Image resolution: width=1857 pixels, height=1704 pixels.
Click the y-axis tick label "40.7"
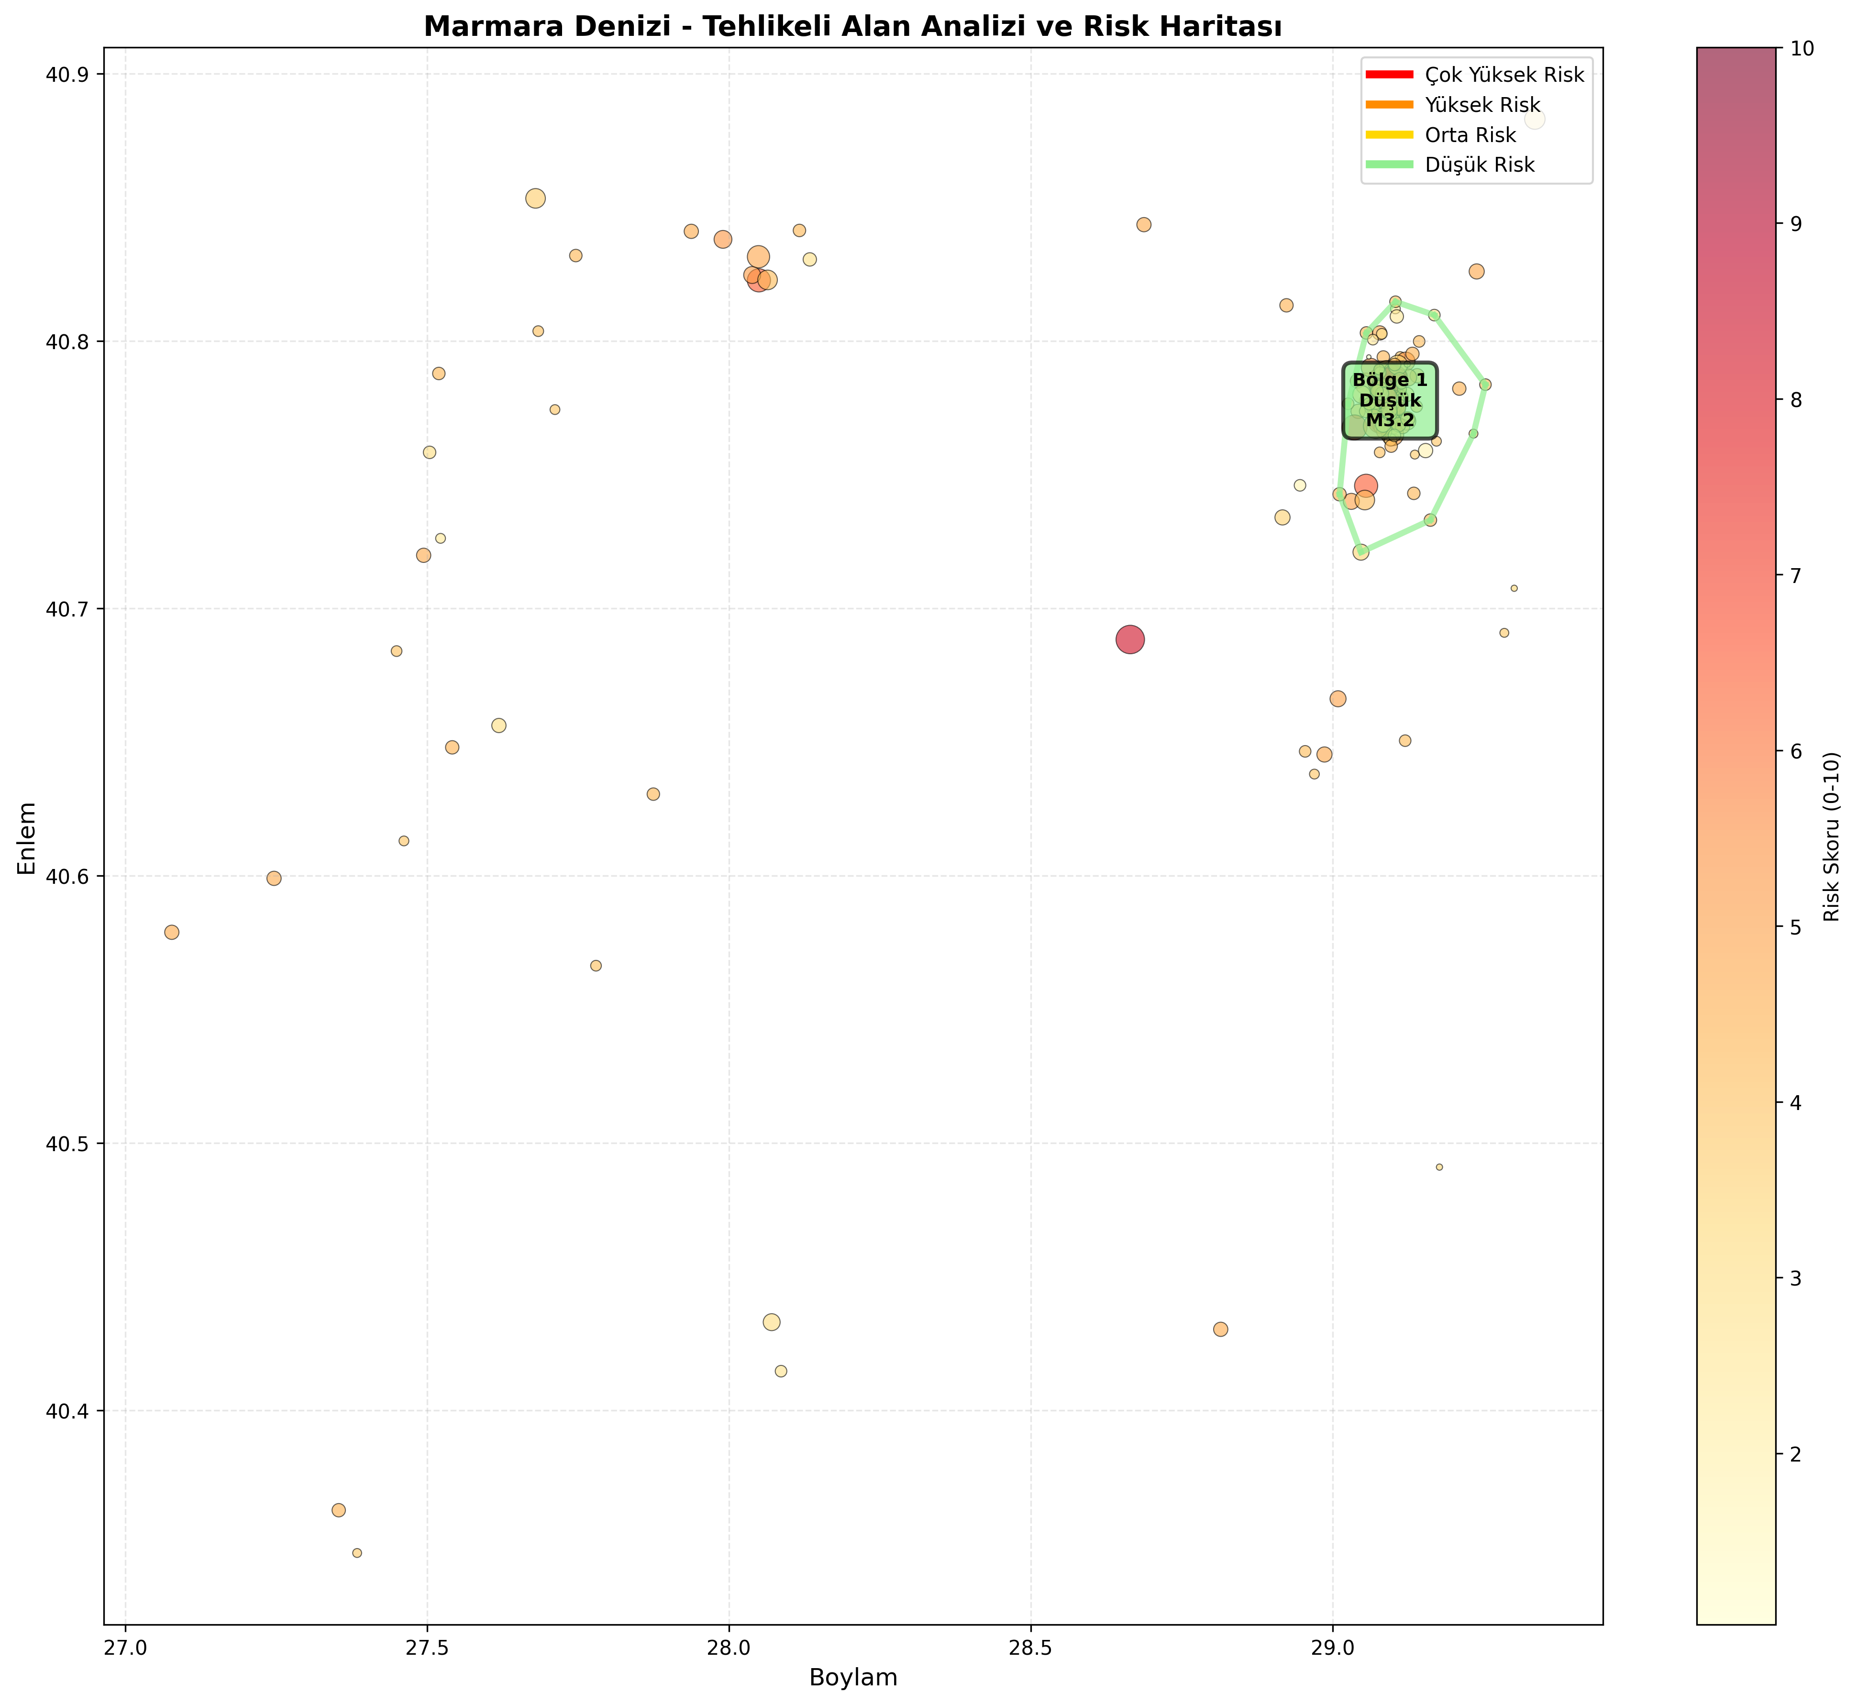[x=66, y=609]
